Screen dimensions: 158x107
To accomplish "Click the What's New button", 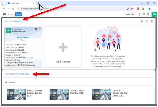I will 130,15.
